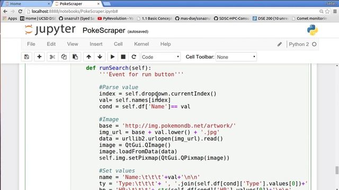Move selected cell down arrow
339x190 pixels.
[x=100, y=57]
